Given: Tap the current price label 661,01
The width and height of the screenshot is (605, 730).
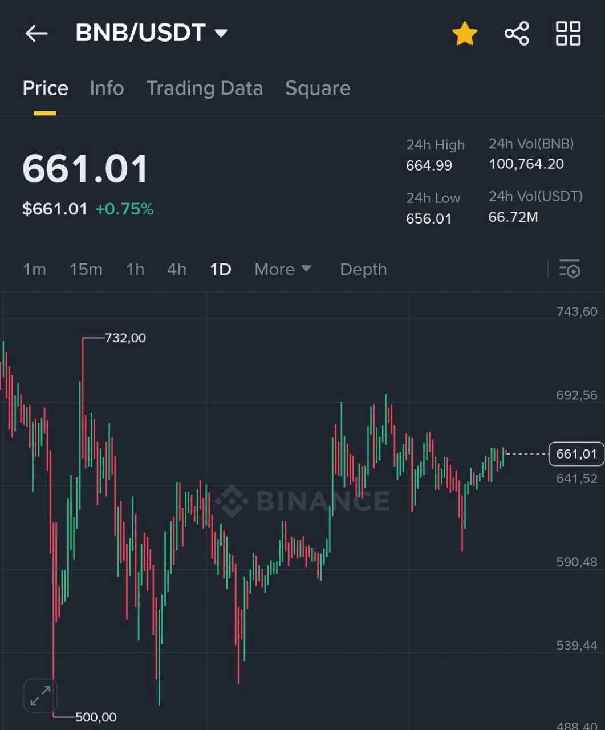Looking at the screenshot, I should 576,454.
